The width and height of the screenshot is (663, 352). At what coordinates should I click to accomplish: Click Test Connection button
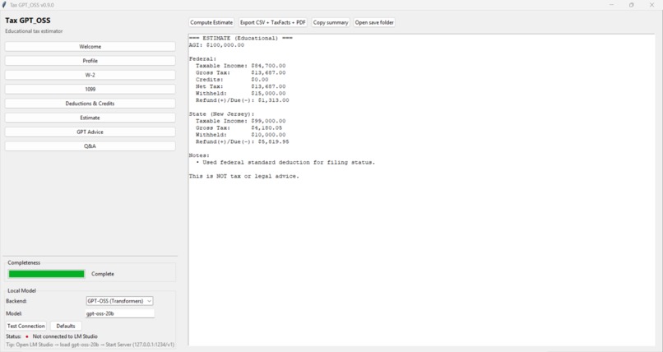point(25,326)
